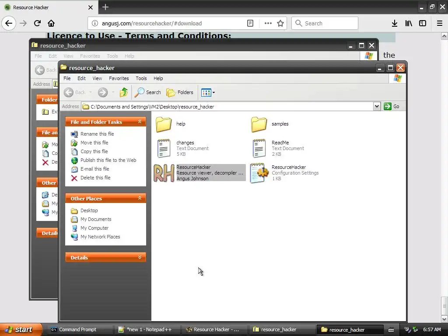448x336 pixels.
Task: Open page actions three-dots menu
Action: click(x=268, y=23)
